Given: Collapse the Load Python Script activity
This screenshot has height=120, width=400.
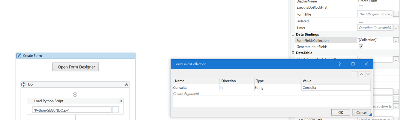Looking at the screenshot, I should [121, 101].
